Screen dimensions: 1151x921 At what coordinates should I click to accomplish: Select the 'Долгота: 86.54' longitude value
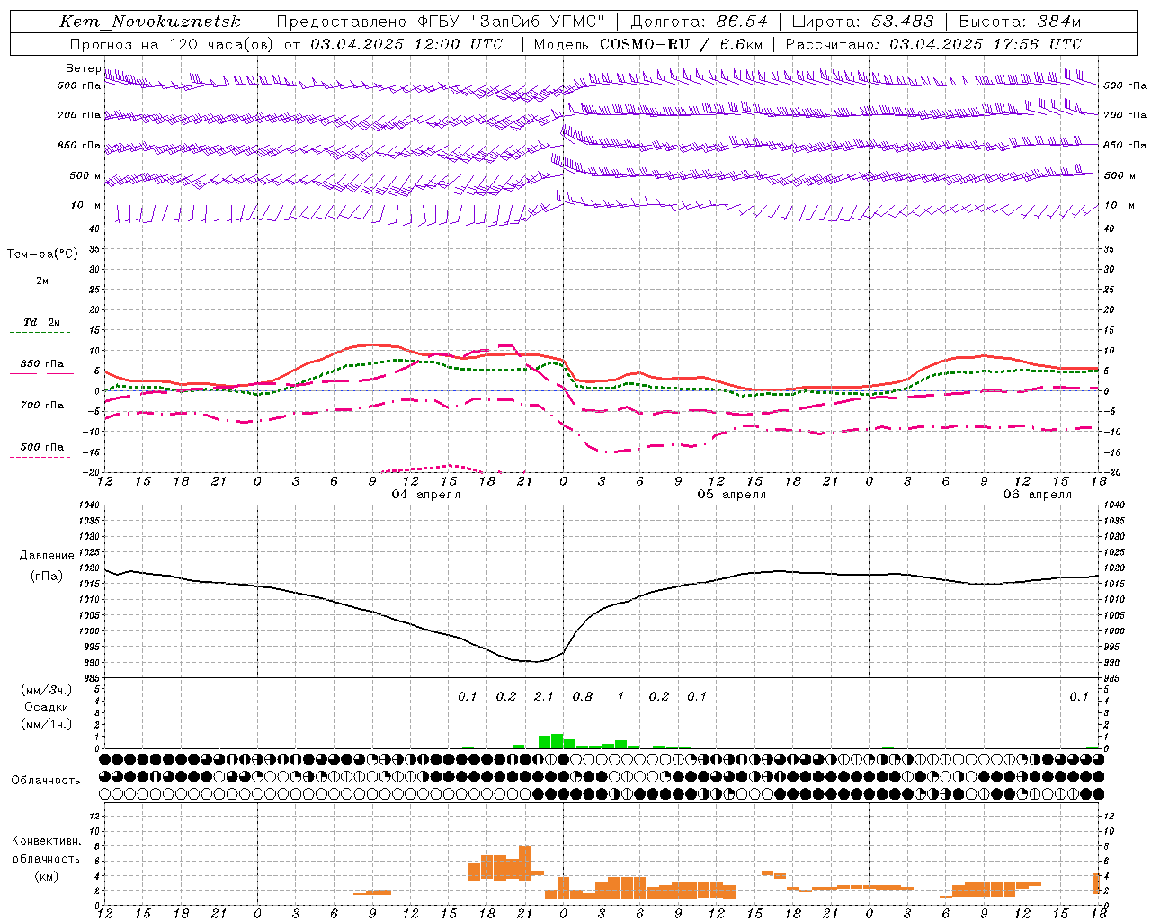[x=700, y=22]
